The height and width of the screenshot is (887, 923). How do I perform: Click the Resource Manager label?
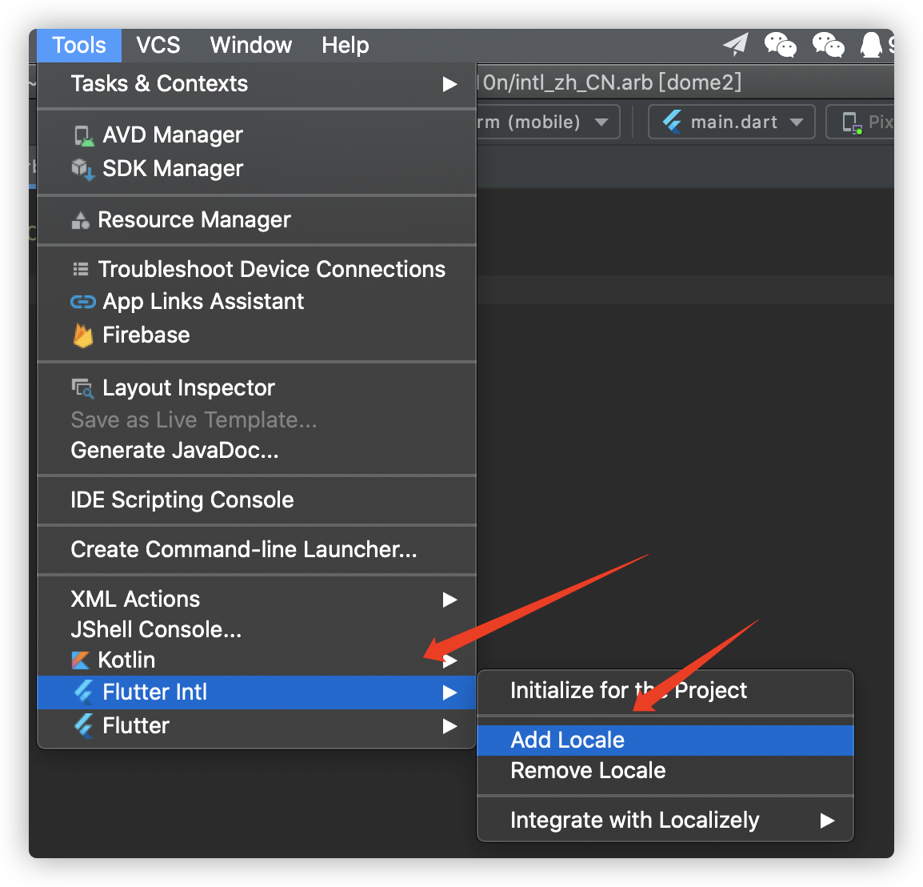click(x=194, y=220)
